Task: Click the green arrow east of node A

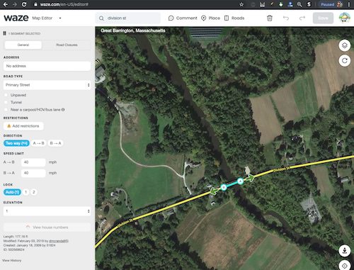Action: point(251,178)
